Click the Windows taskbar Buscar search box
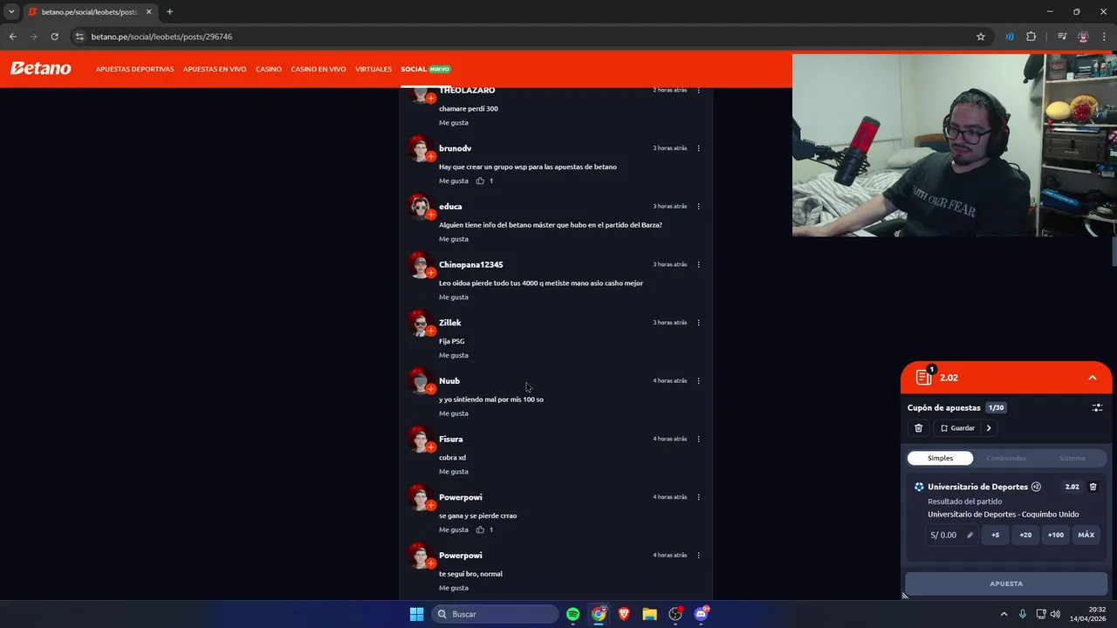The image size is (1117, 628). [495, 614]
